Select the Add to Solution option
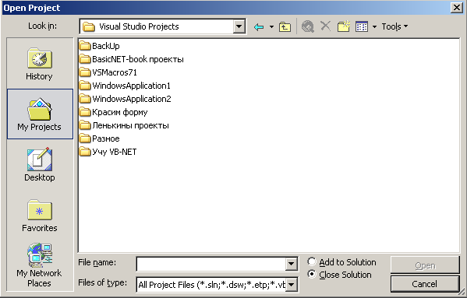This screenshot has width=467, height=298. click(312, 261)
